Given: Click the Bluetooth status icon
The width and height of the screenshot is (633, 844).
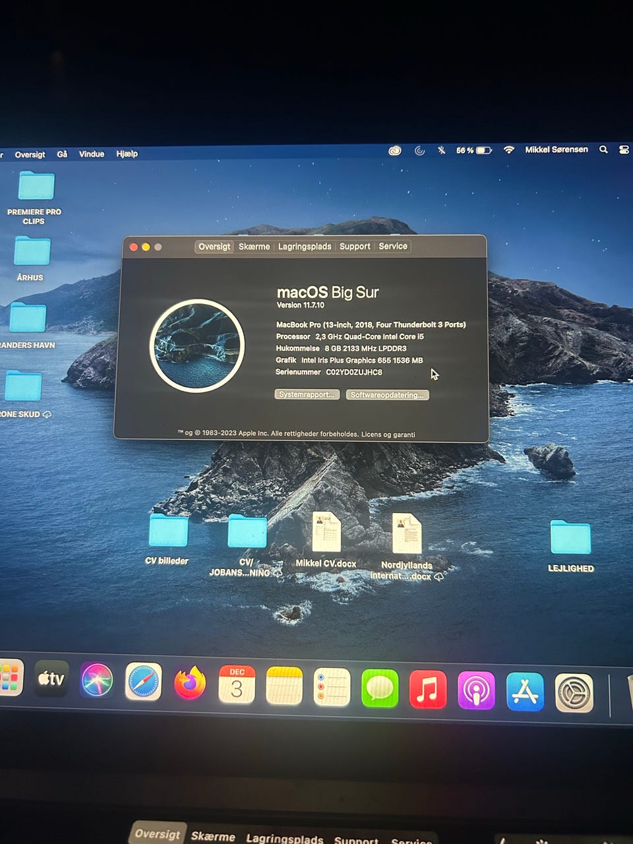Looking at the screenshot, I should [x=442, y=150].
